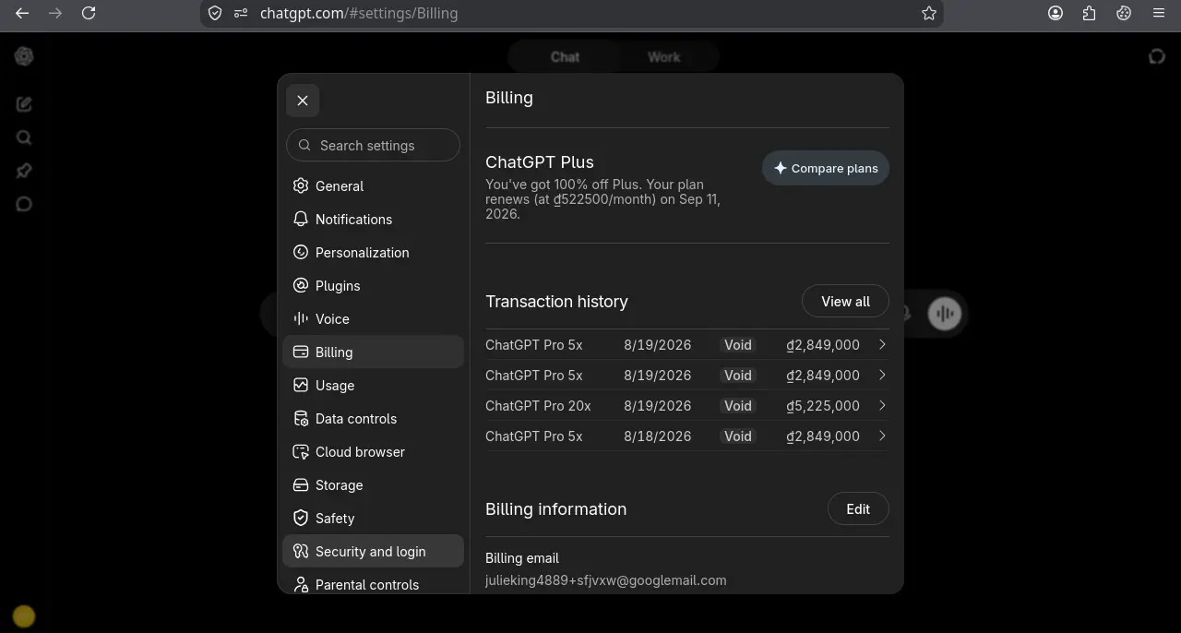Select Voice settings
The width and height of the screenshot is (1181, 633).
pyautogui.click(x=373, y=318)
